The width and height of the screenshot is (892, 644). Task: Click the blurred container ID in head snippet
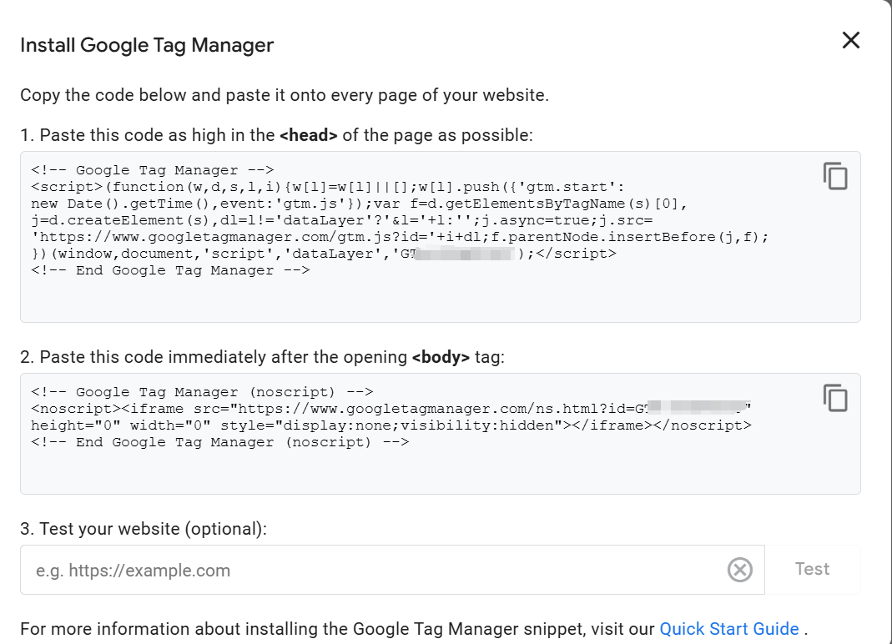click(x=467, y=254)
